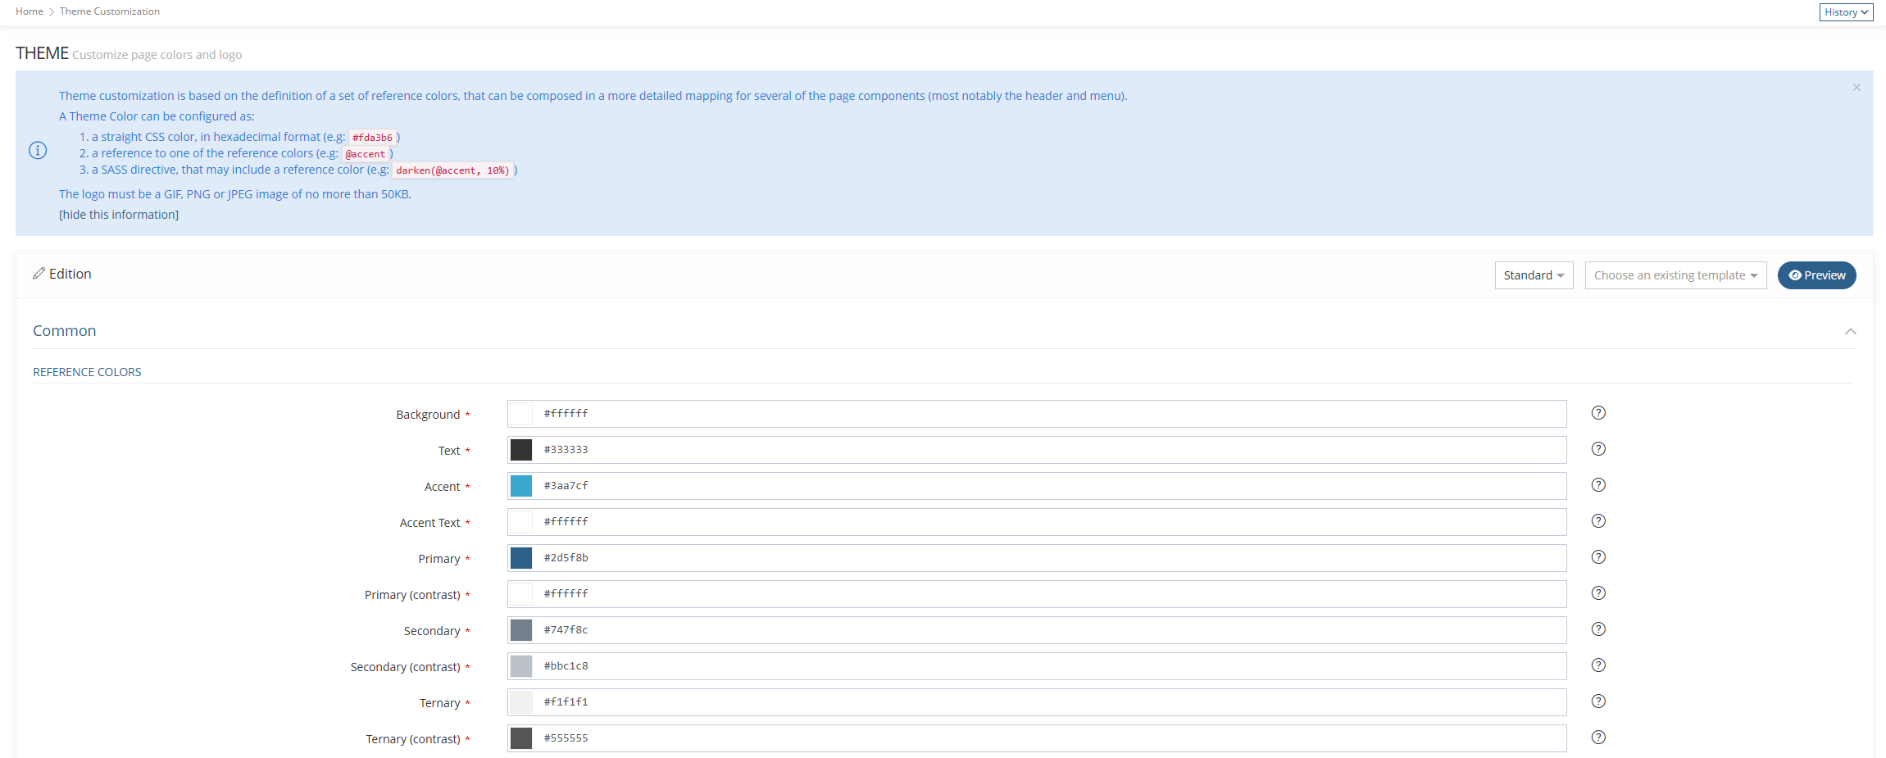Select Theme Customization breadcrumb item

(x=110, y=11)
